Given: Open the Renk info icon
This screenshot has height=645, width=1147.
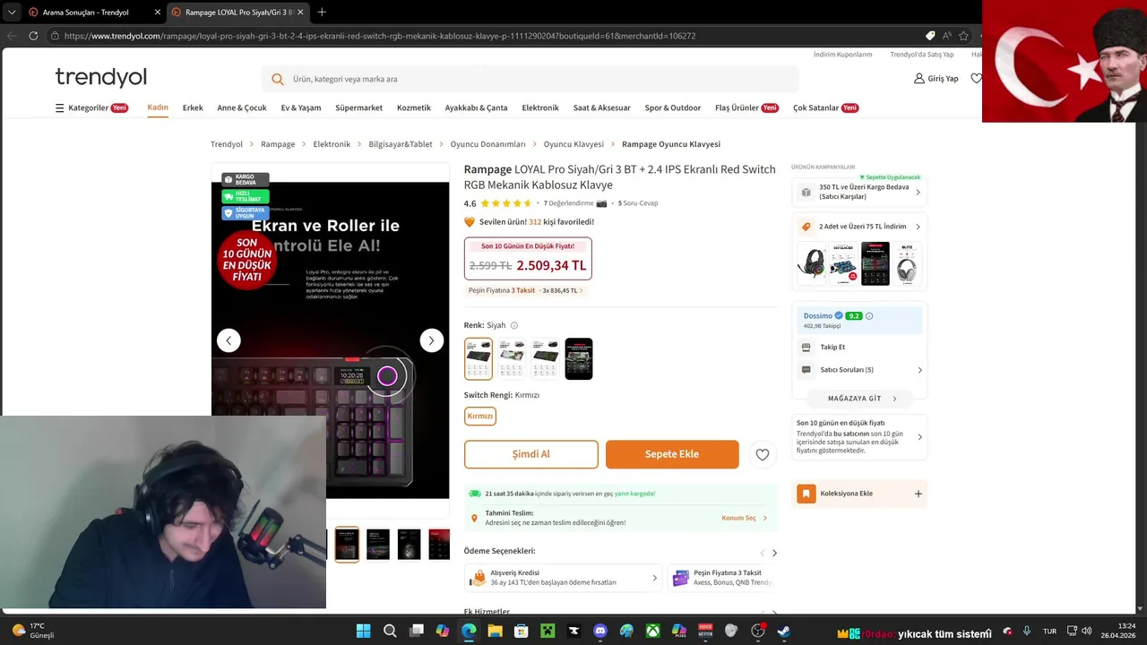Looking at the screenshot, I should pyautogui.click(x=513, y=325).
